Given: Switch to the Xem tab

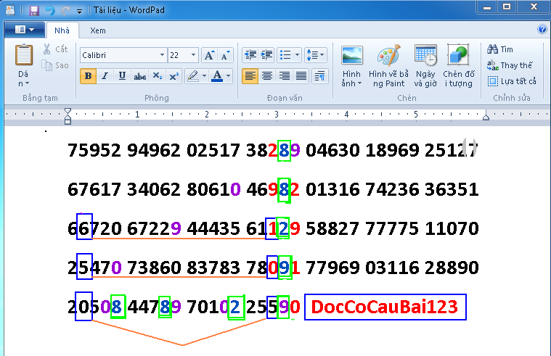Looking at the screenshot, I should click(97, 30).
